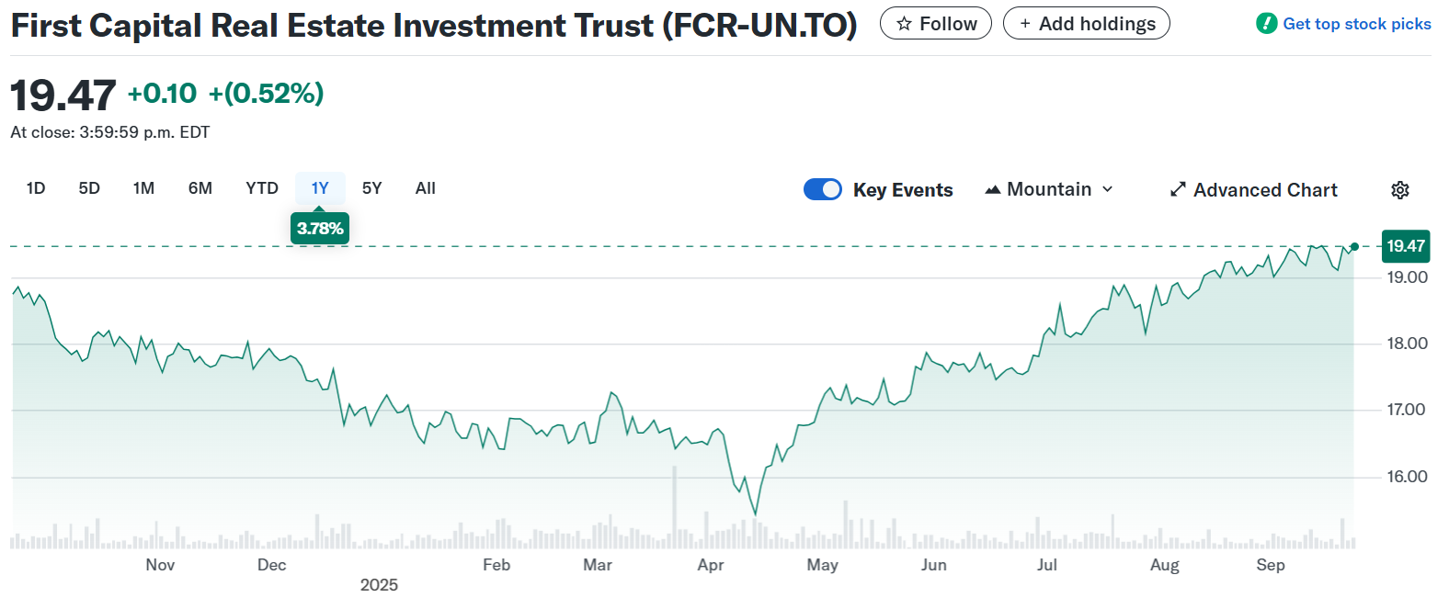The image size is (1449, 609).
Task: Click the Apr x-axis label
Action: 711,565
